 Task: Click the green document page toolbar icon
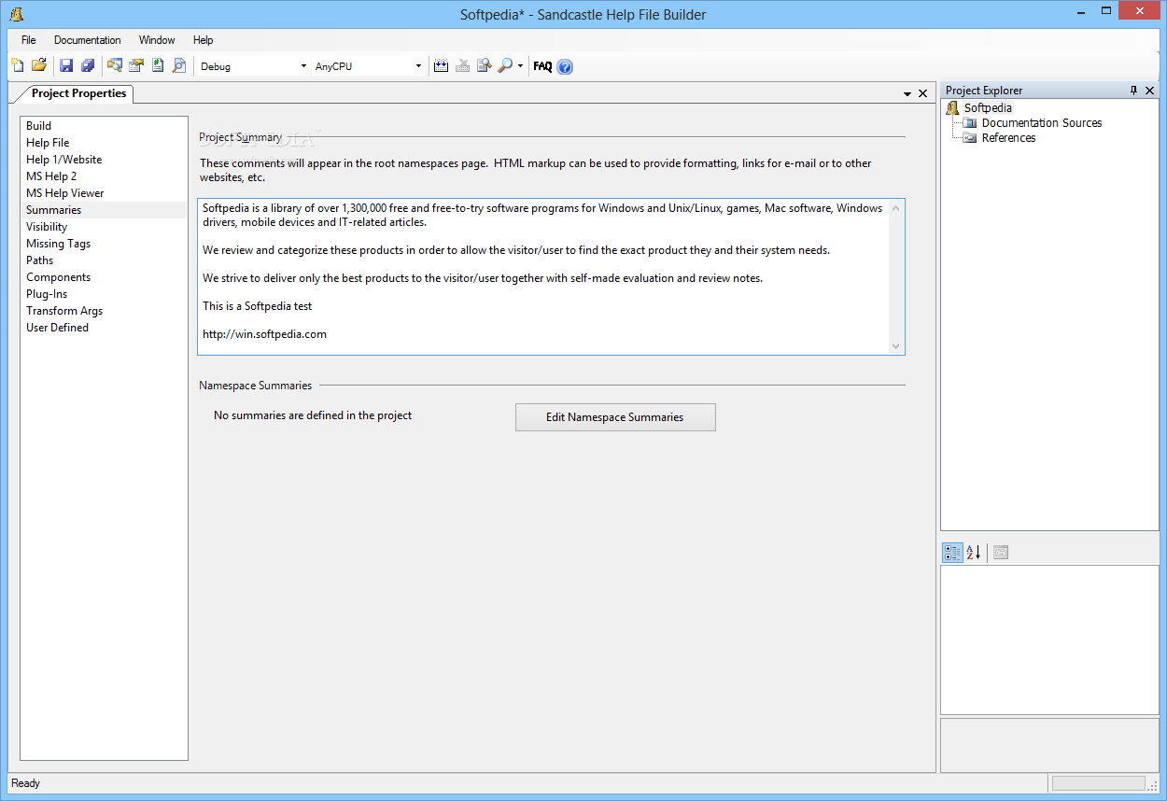(x=158, y=65)
